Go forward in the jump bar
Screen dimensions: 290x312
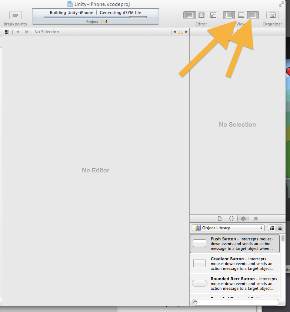27,32
